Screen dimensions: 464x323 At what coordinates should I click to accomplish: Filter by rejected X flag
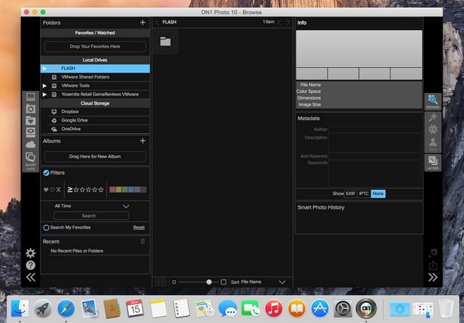[59, 189]
